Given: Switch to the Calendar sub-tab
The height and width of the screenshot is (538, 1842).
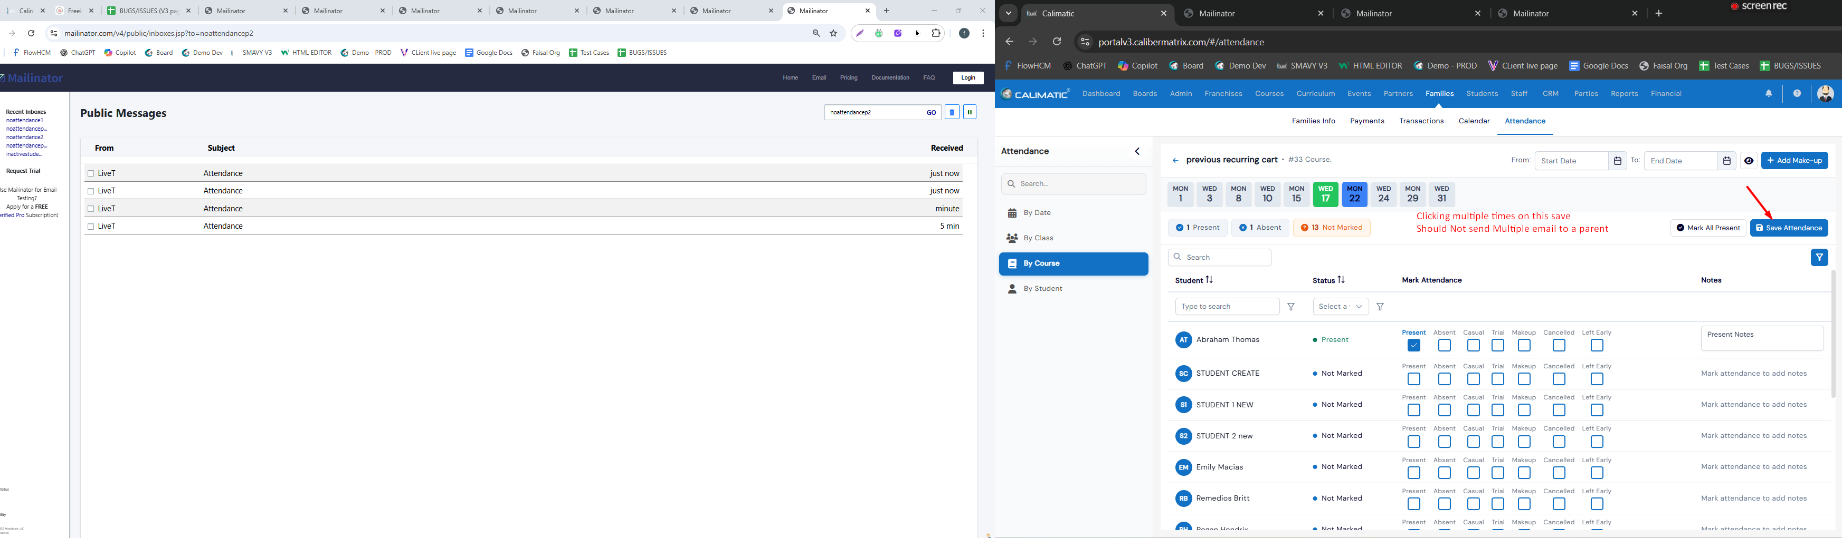Looking at the screenshot, I should click(1475, 121).
